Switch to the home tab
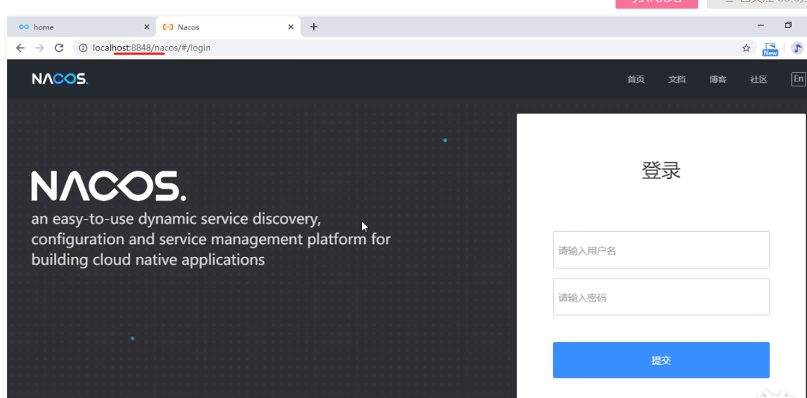Screen dimensions: 807x398 click(82, 27)
